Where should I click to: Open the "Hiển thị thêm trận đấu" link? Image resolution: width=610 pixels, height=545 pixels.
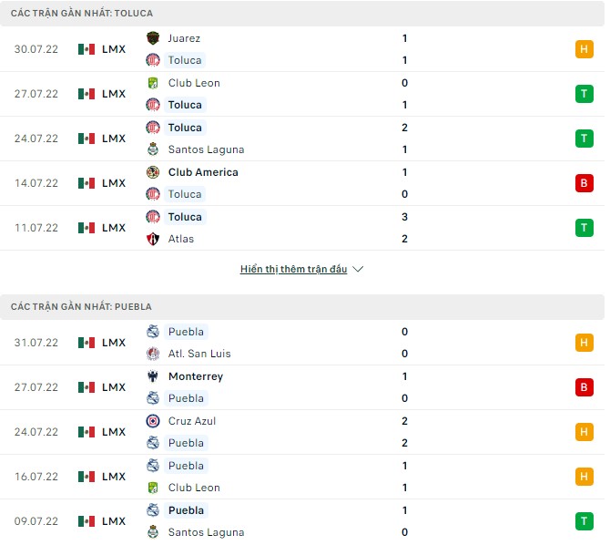click(x=293, y=270)
